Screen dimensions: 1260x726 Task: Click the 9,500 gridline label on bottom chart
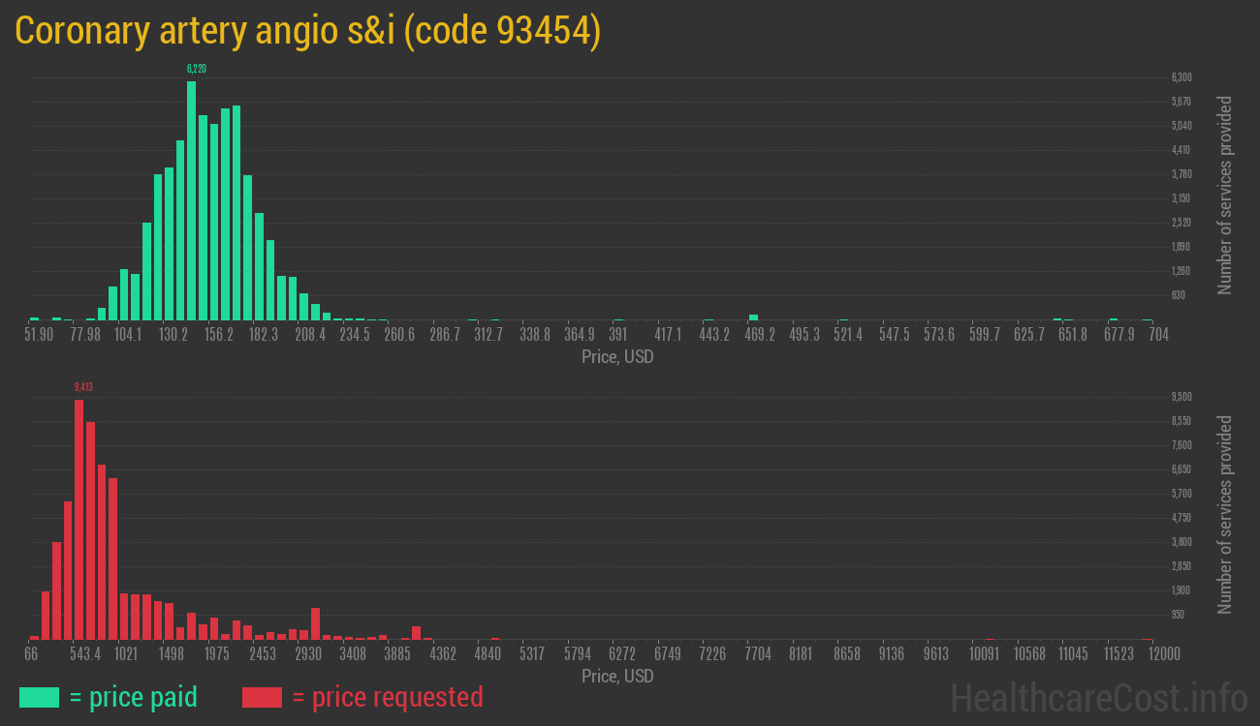tap(1181, 397)
